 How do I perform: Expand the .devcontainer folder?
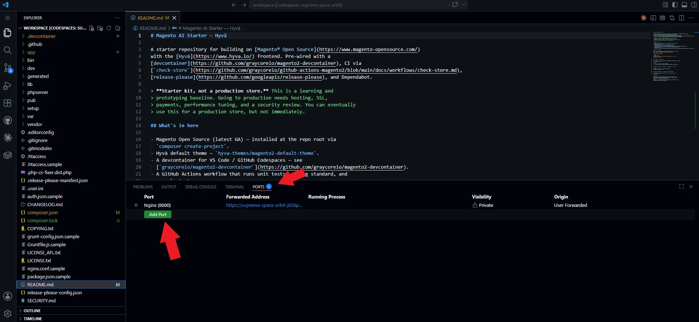pyautogui.click(x=71, y=36)
